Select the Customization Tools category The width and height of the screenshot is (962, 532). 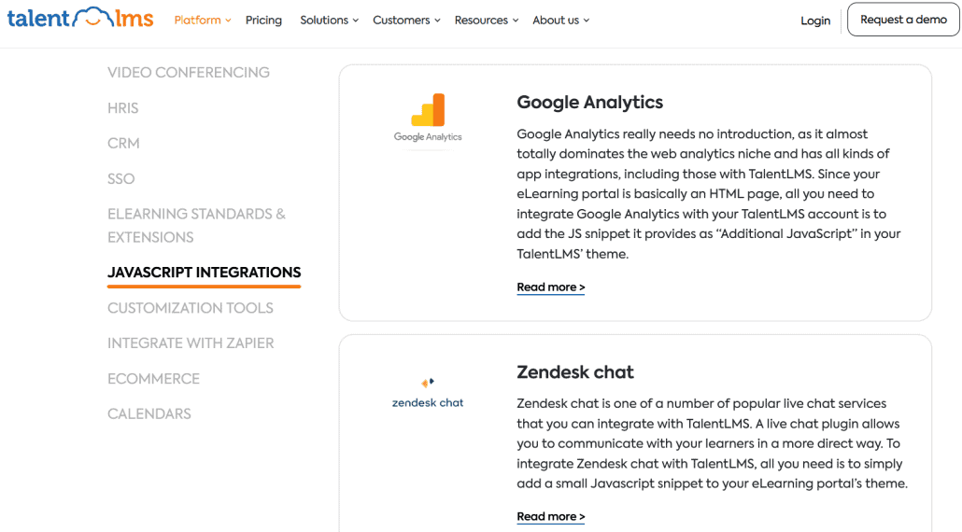coord(191,308)
